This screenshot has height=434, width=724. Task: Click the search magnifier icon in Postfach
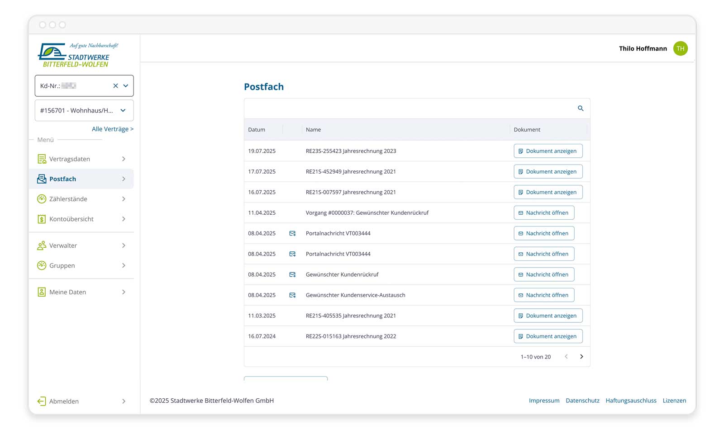[581, 108]
